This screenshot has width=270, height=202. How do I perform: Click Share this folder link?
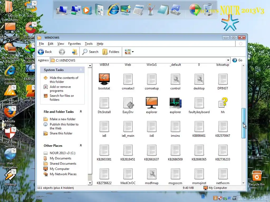click(x=61, y=133)
